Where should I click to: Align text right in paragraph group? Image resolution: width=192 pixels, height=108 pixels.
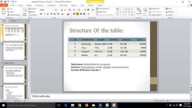(x=81, y=14)
